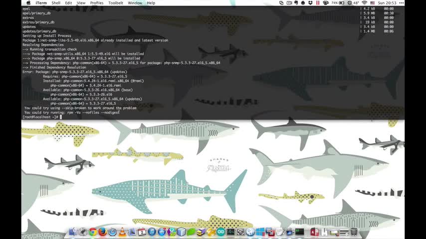Click the 'Finished Dependency Resolution' line
Viewport: 426px width, 239px height.
tap(54, 67)
